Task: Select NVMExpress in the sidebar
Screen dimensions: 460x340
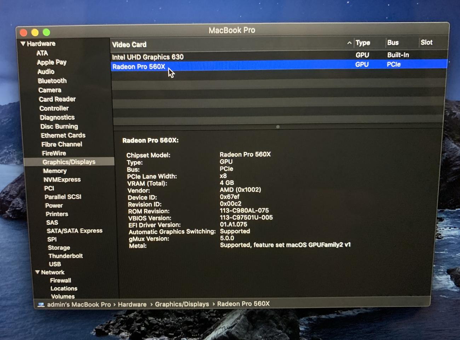Action: click(62, 179)
